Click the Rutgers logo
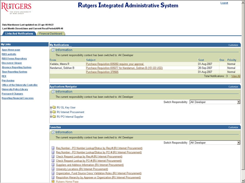245x183 pixels. pyautogui.click(x=16, y=9)
